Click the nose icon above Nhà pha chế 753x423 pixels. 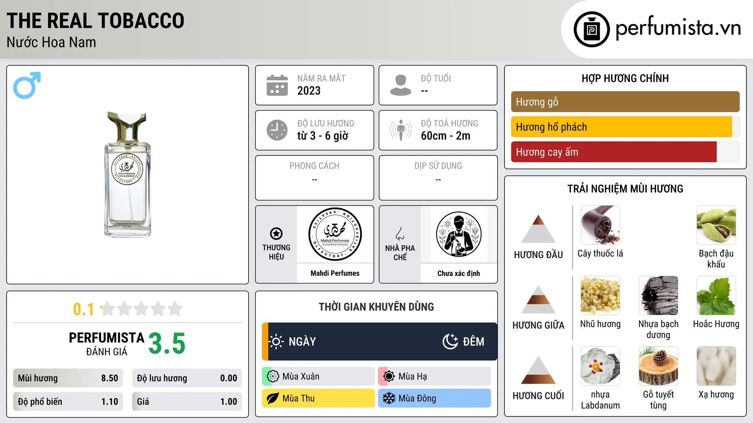pyautogui.click(x=400, y=234)
